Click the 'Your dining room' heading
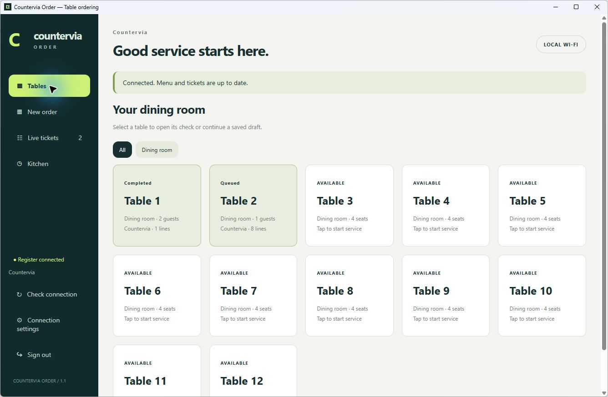 [159, 110]
